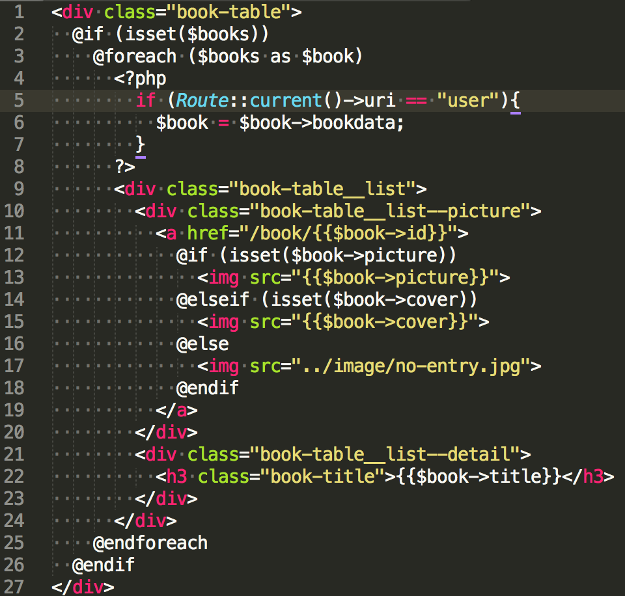Click line number 5 in the gutter
The image size is (625, 596).
19,100
